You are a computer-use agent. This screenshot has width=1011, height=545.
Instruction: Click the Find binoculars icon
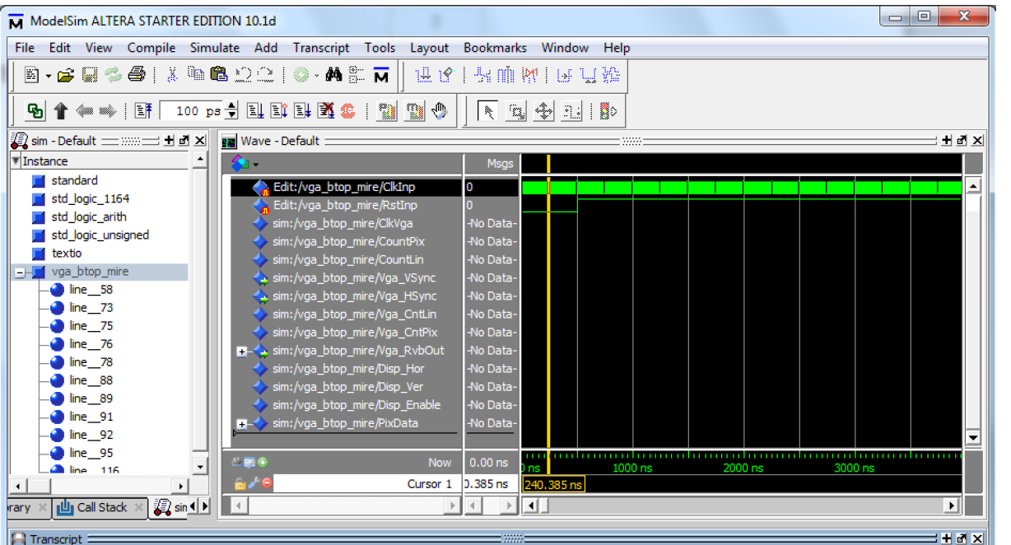tap(333, 76)
